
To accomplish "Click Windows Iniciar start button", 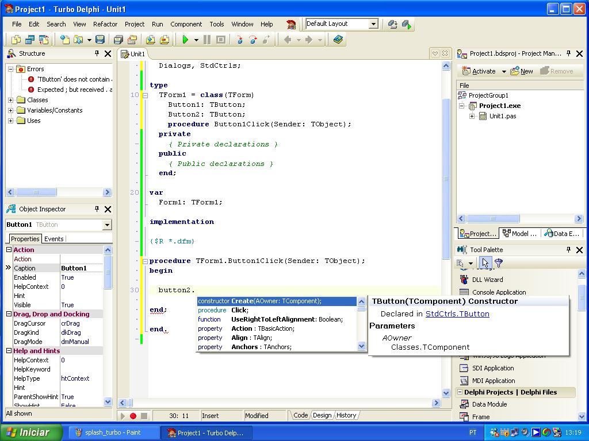I will (x=31, y=432).
